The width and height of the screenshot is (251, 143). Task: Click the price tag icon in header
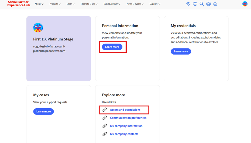tap(188, 4)
